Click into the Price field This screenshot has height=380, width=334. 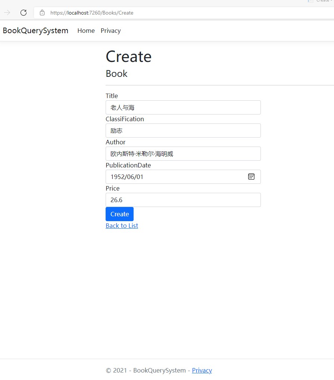click(183, 200)
